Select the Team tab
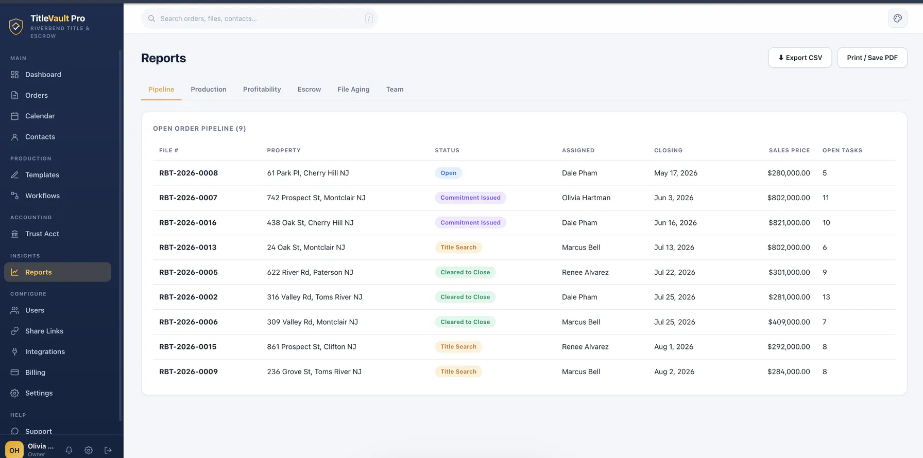This screenshot has height=458, width=923. 395,89
